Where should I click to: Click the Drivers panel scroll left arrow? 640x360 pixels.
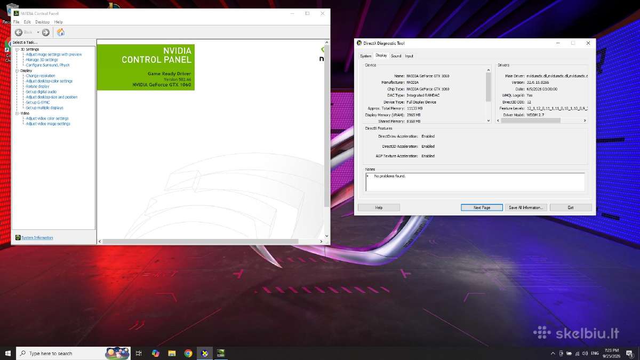point(499,121)
